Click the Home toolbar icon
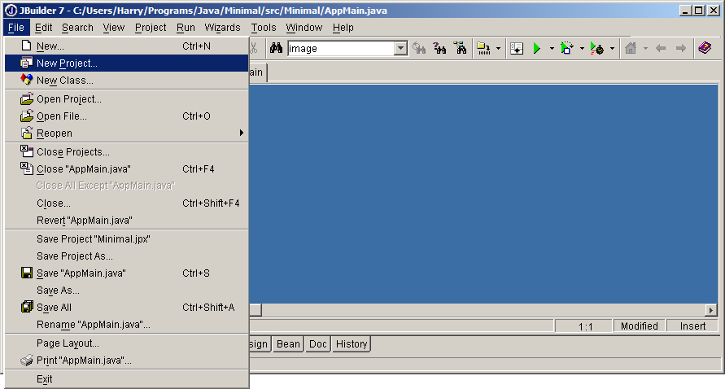The width and height of the screenshot is (725, 389). click(631, 48)
